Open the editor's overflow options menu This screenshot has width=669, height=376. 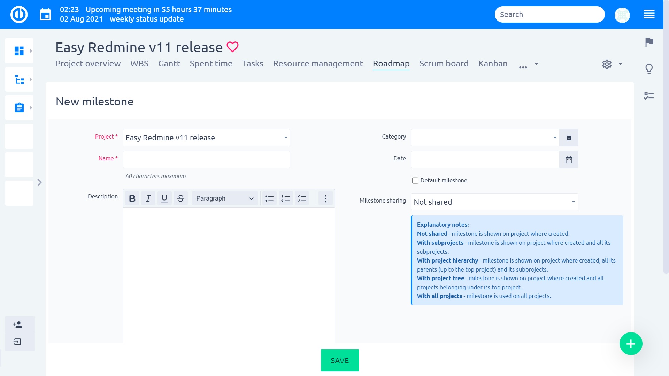tap(325, 198)
